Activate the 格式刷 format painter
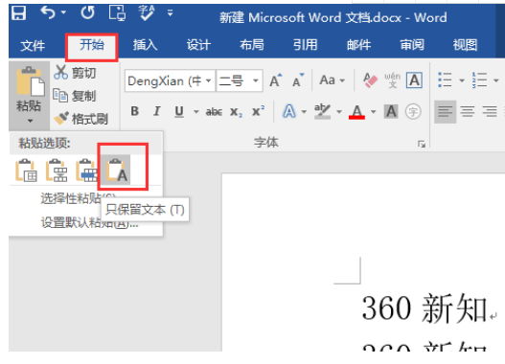505x364 pixels. [80, 119]
